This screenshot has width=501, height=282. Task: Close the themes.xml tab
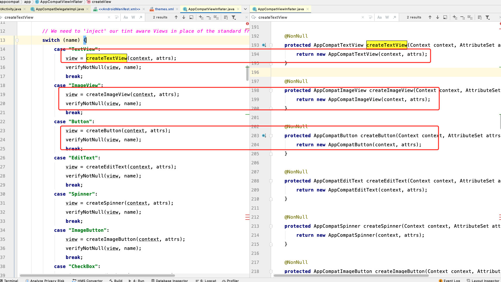(x=177, y=9)
